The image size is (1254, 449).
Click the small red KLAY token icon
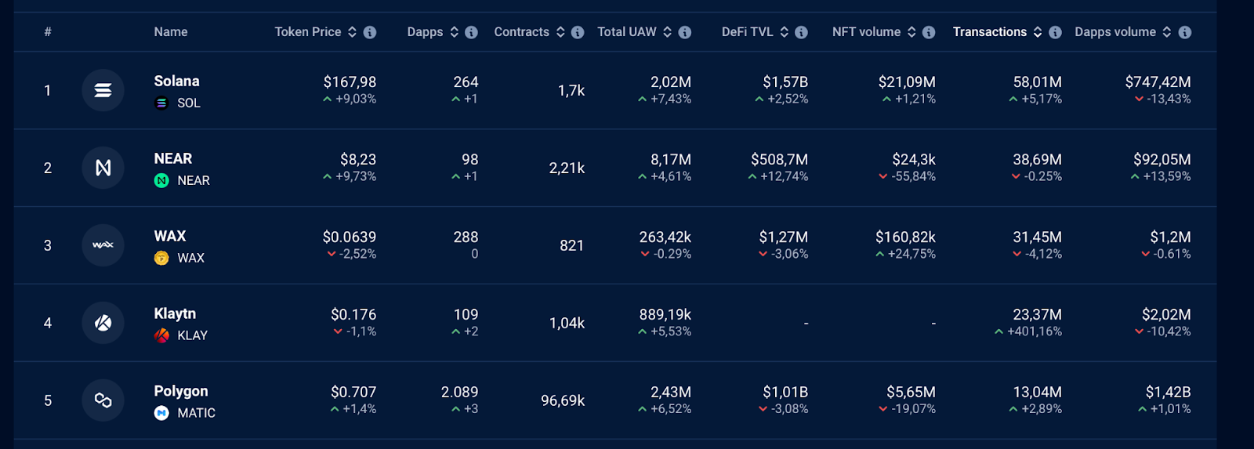click(161, 335)
